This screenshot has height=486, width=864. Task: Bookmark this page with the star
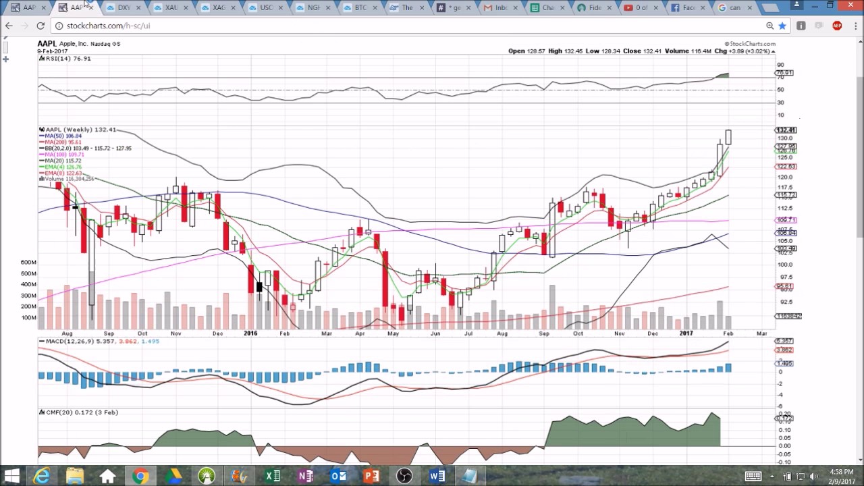click(x=782, y=26)
